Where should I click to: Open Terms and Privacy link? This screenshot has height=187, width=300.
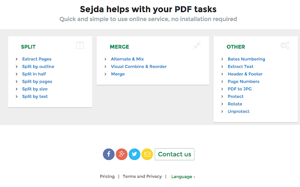[x=142, y=176]
